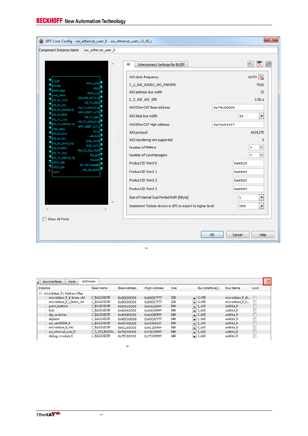Toggle Lock for microblaze_0_i_bram_ctrl
308x436 pixels.
point(255,302)
